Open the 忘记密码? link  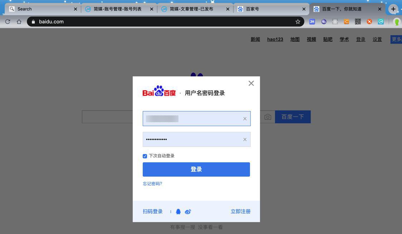click(x=152, y=184)
